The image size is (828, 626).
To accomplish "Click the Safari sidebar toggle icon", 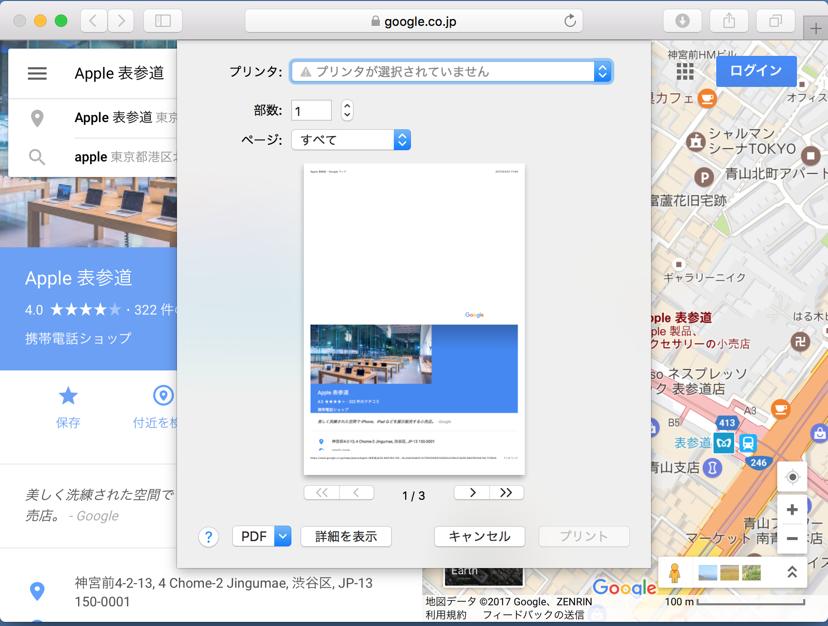I will click(x=163, y=21).
